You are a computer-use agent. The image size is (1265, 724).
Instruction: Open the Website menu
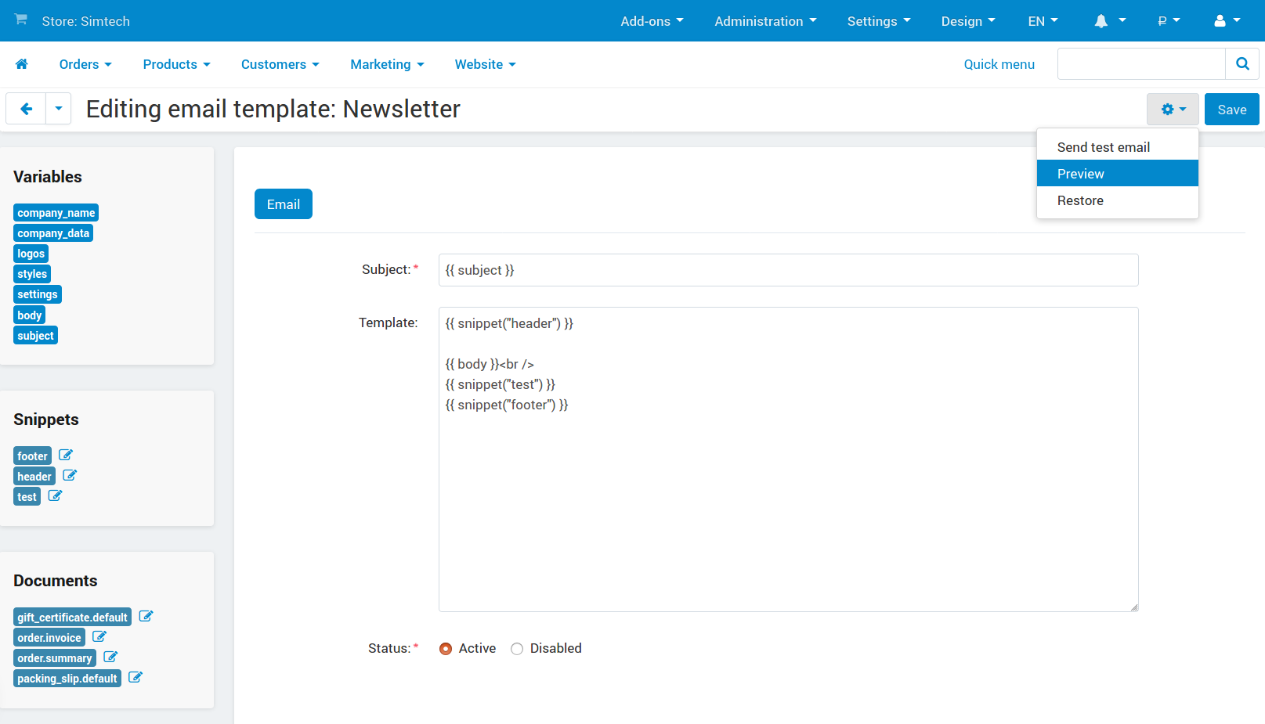[486, 64]
